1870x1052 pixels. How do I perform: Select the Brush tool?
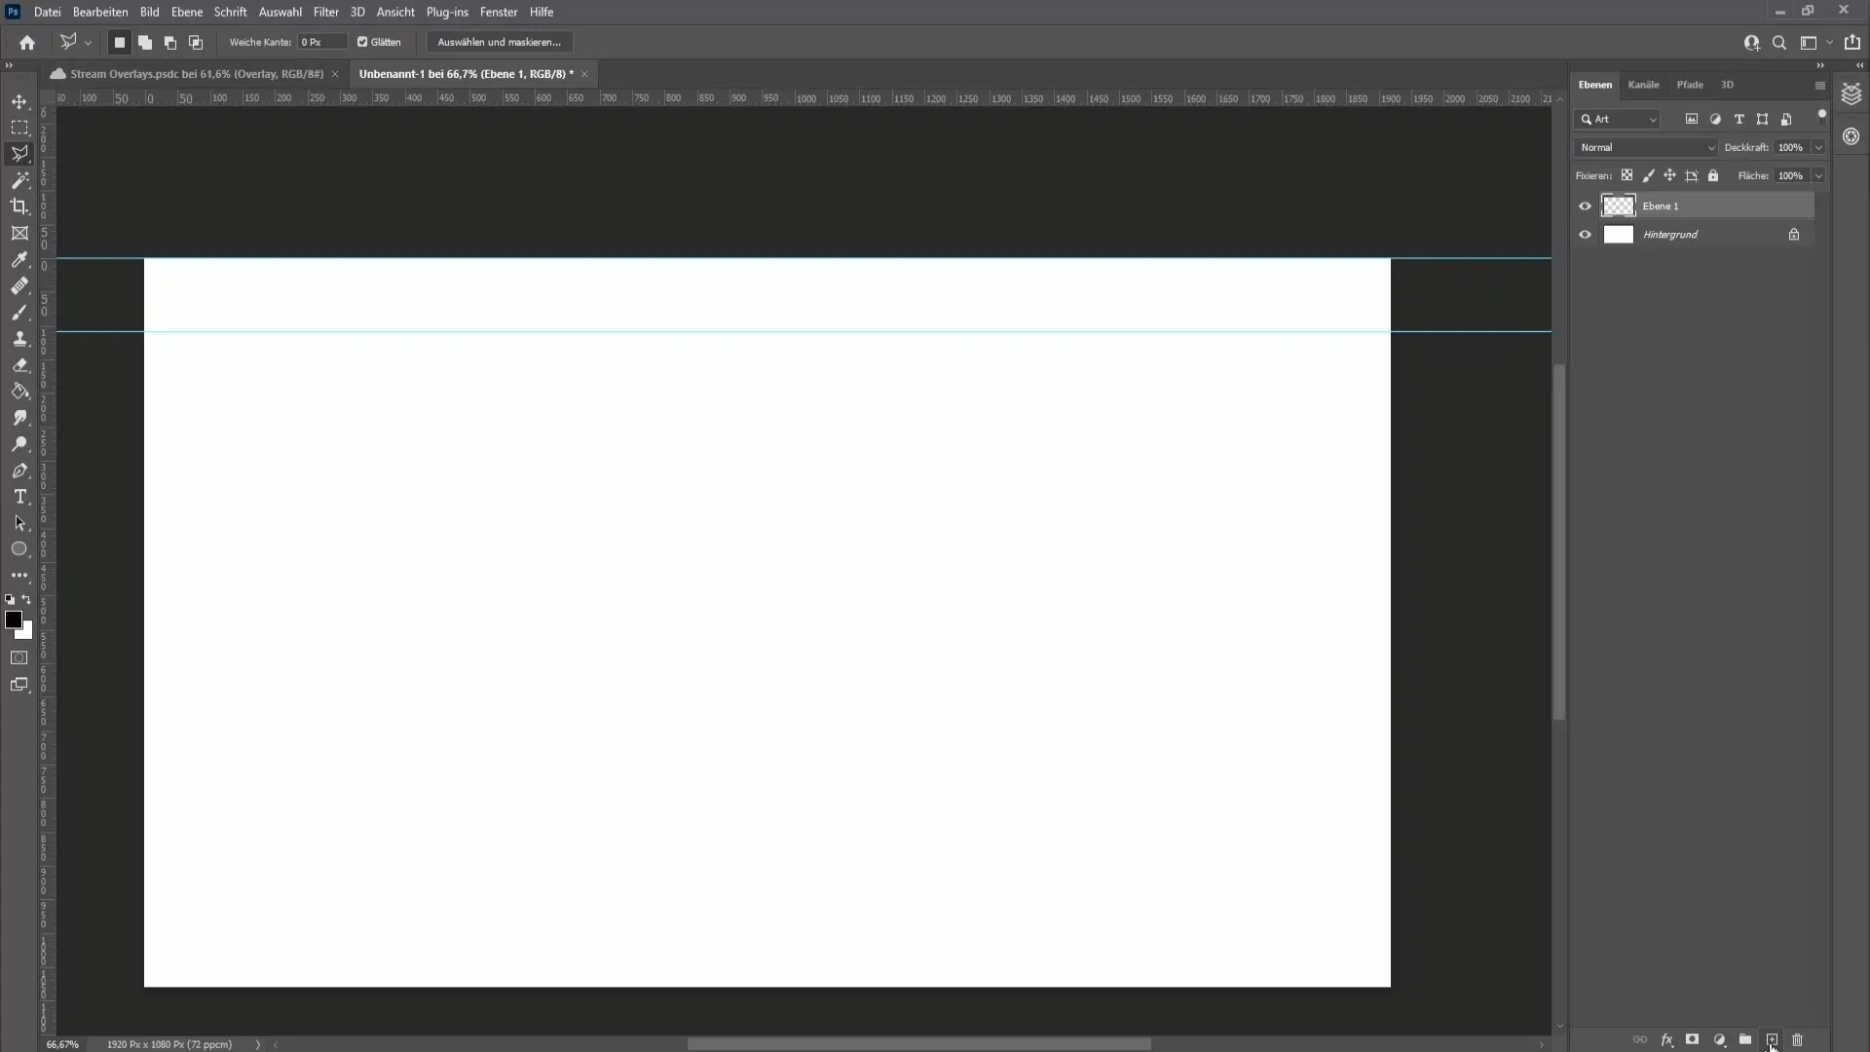19,312
